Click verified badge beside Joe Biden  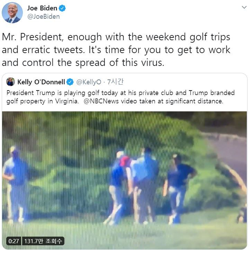coord(62,8)
